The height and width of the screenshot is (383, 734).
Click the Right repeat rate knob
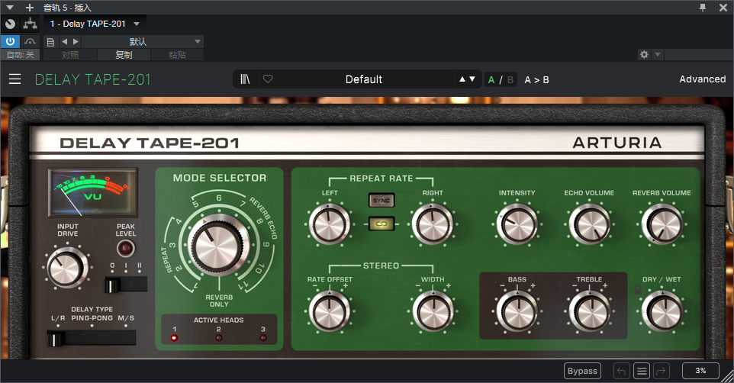[432, 224]
